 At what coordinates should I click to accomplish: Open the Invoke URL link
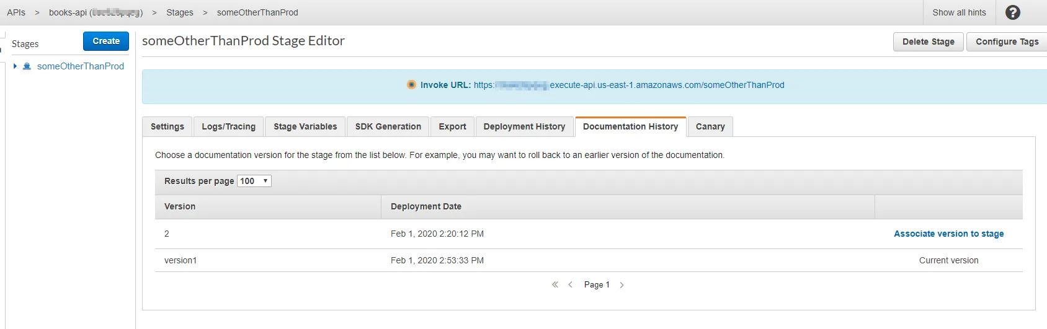628,85
